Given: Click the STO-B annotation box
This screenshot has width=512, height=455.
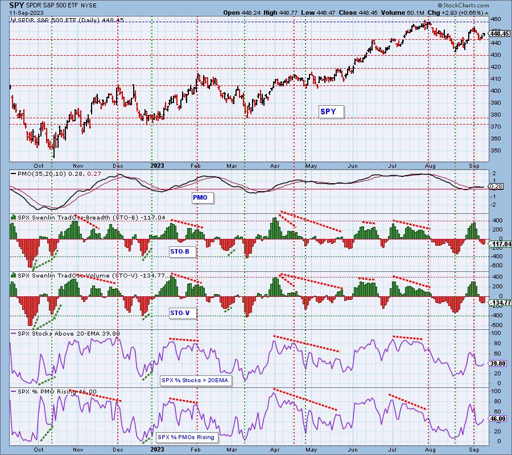Looking at the screenshot, I should tap(182, 251).
